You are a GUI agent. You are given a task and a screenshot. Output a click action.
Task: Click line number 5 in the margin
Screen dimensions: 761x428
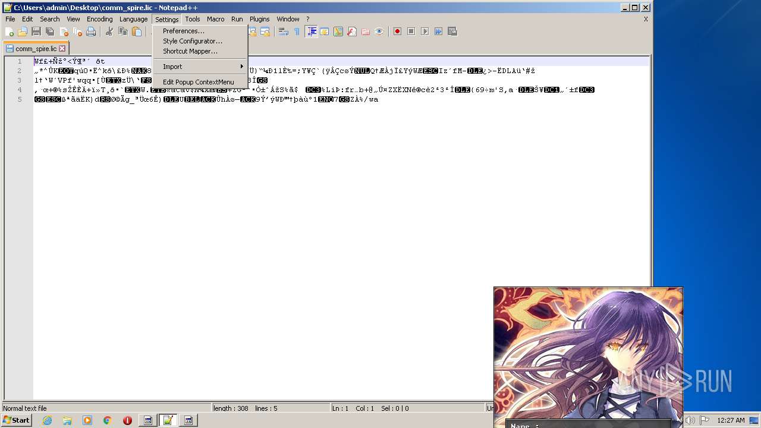pos(20,99)
